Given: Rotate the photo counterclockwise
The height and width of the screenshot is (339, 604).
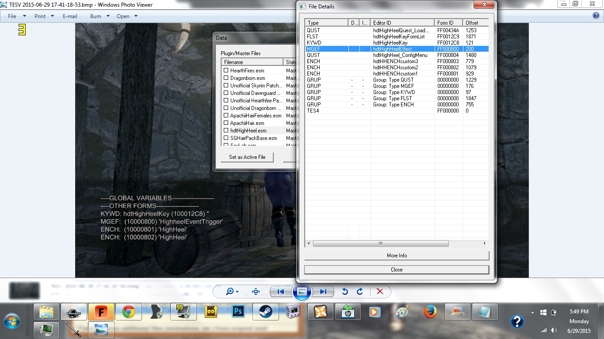Looking at the screenshot, I should pos(345,291).
